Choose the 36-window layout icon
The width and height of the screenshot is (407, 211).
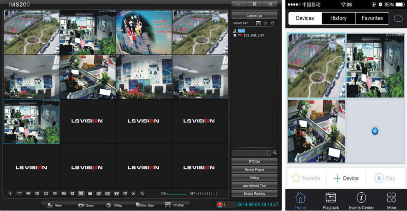108,193
